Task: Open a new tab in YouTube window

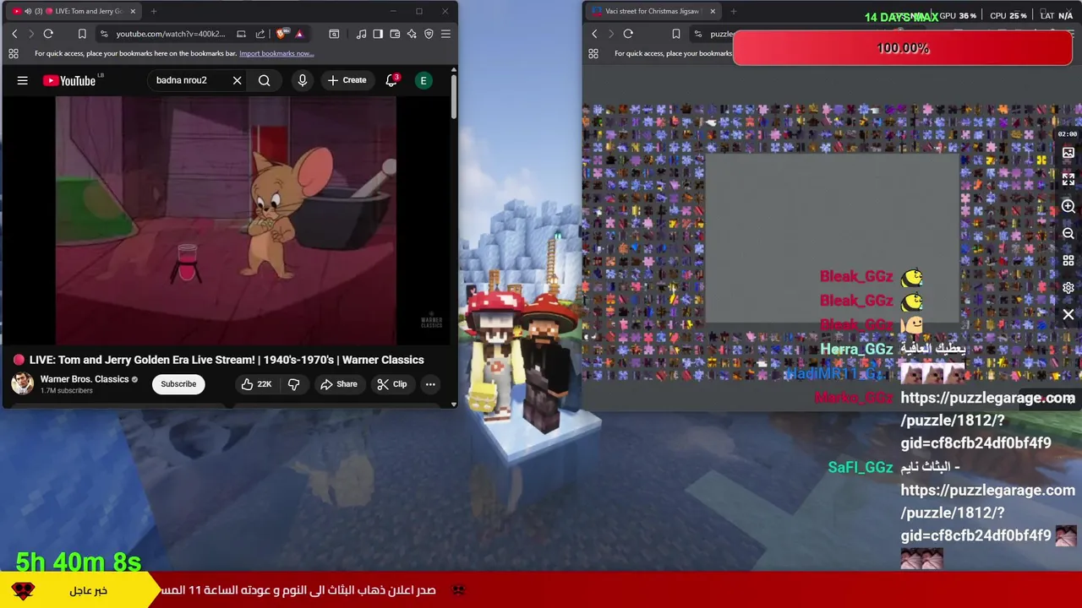Action: [154, 11]
